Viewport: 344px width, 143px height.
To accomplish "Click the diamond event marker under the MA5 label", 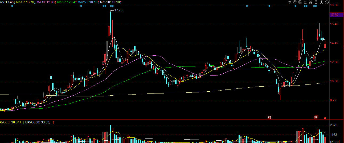I will 12,6.
